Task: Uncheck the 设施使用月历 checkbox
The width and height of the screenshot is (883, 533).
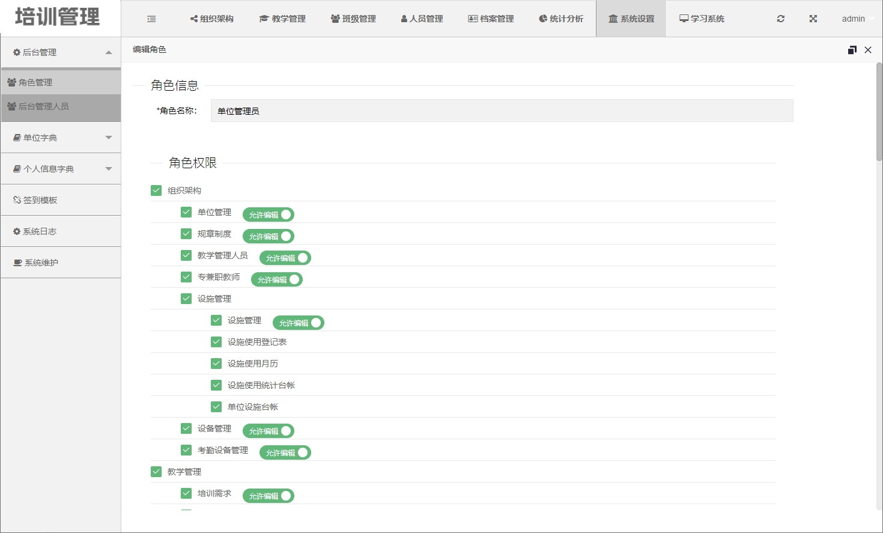Action: [x=216, y=364]
